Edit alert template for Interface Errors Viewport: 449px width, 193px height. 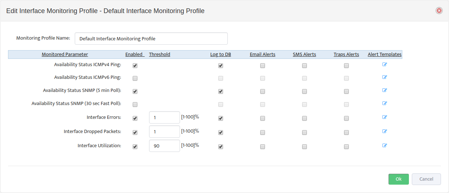pos(384,117)
